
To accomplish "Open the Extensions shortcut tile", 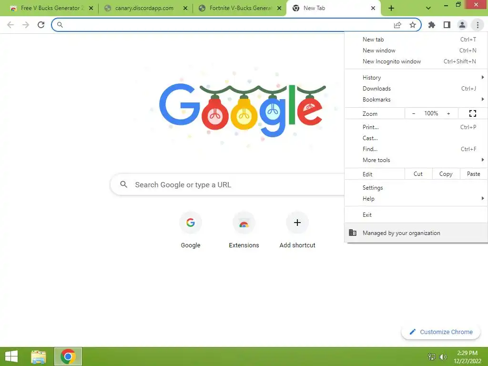I will coord(244,230).
